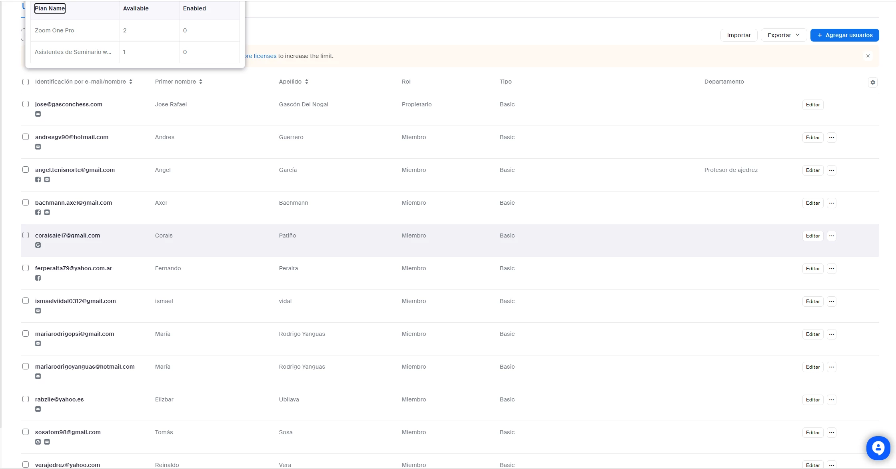
Task: Open more options for rabzile@yahoo.es row
Action: [831, 400]
